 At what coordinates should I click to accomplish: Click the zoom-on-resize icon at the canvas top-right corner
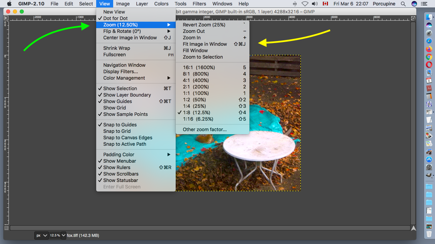[x=413, y=18]
